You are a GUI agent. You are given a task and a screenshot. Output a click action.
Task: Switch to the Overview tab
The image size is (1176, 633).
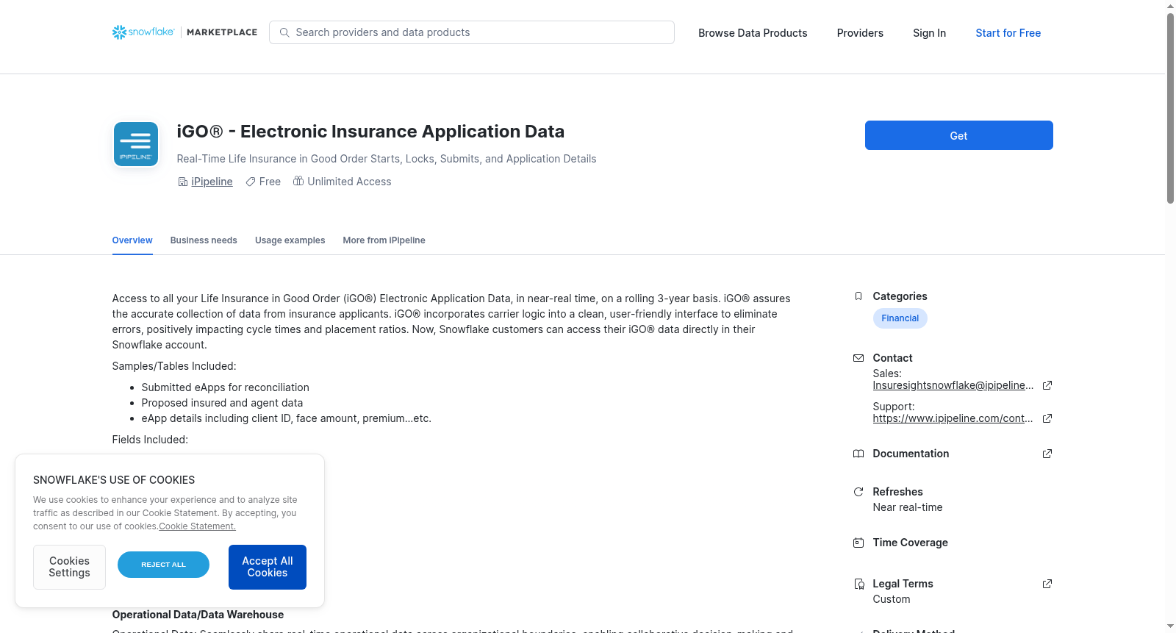click(132, 240)
